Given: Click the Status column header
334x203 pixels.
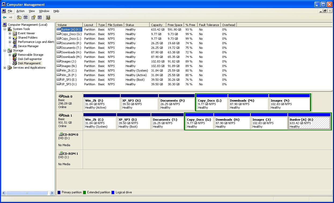Looking at the screenshot, I should tap(137, 25).
